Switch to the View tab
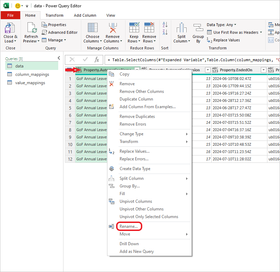 coord(111,15)
